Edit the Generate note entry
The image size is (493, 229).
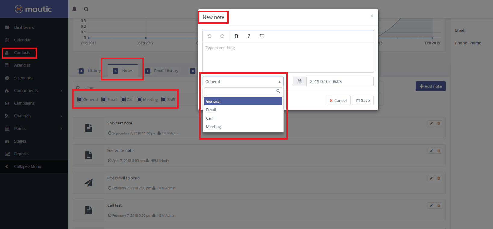coord(431,151)
